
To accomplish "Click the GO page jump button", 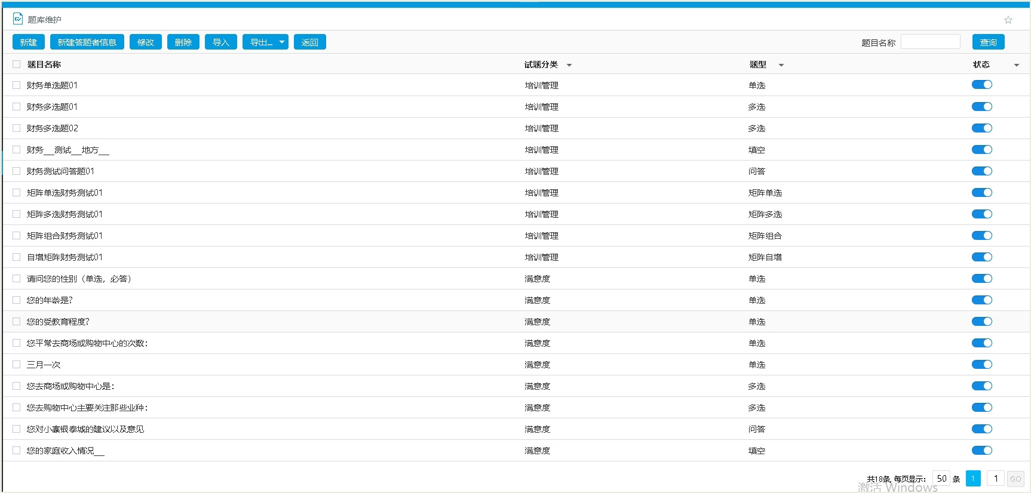I will pyautogui.click(x=1015, y=479).
